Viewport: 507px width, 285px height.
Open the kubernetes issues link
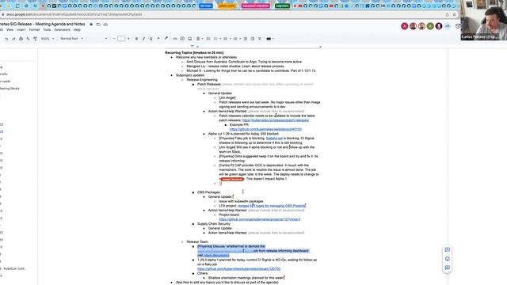tap(239, 269)
